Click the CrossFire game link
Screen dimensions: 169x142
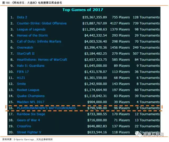click(x=24, y=126)
